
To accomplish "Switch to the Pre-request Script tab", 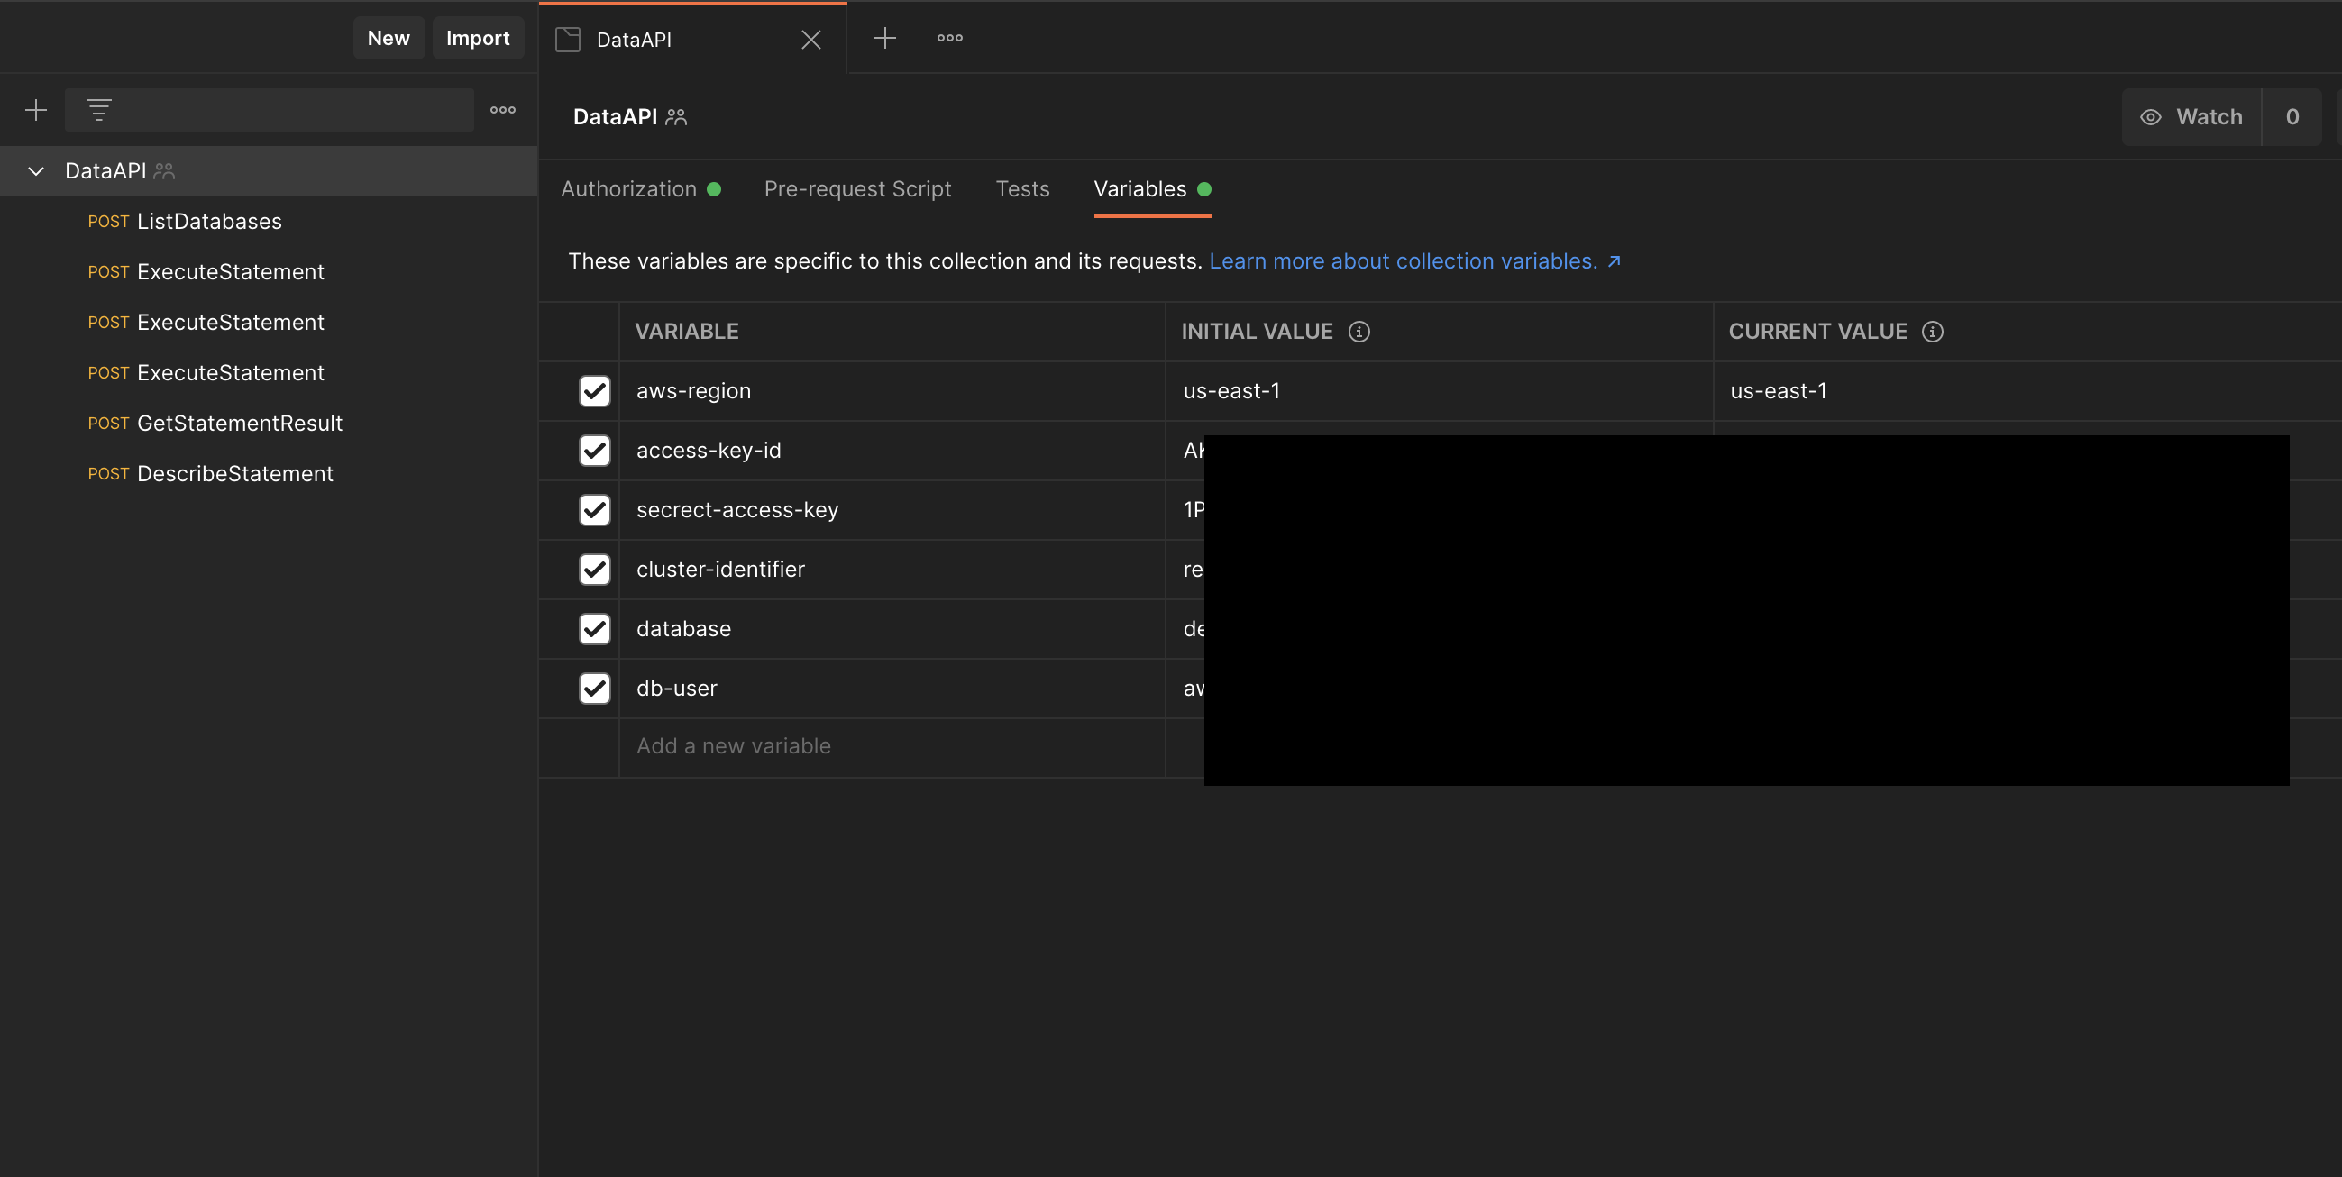I will click(857, 189).
